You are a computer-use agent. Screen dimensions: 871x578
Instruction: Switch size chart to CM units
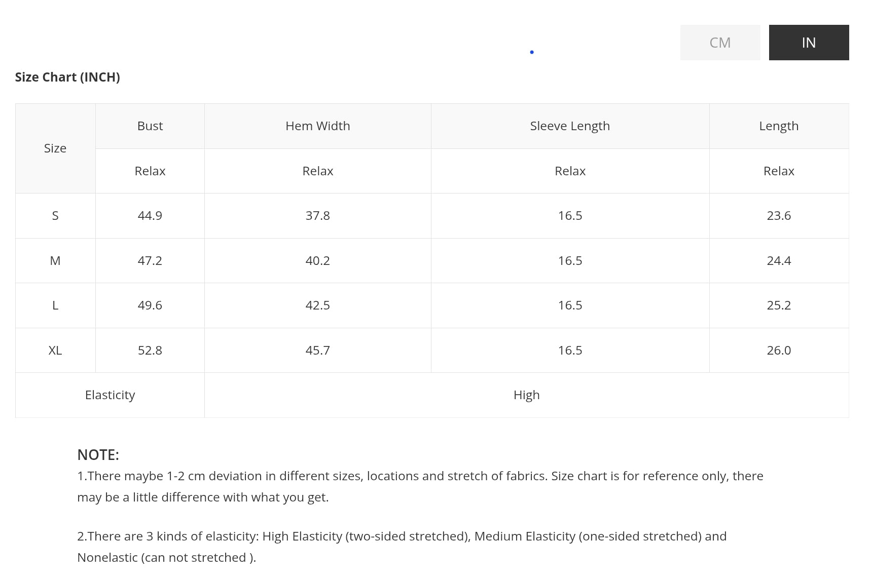pos(720,43)
